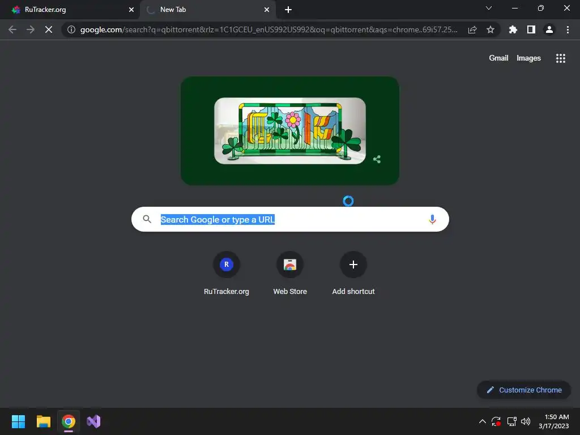Click the Chrome taskbar icon
Screen dimensions: 580x435
click(x=69, y=421)
